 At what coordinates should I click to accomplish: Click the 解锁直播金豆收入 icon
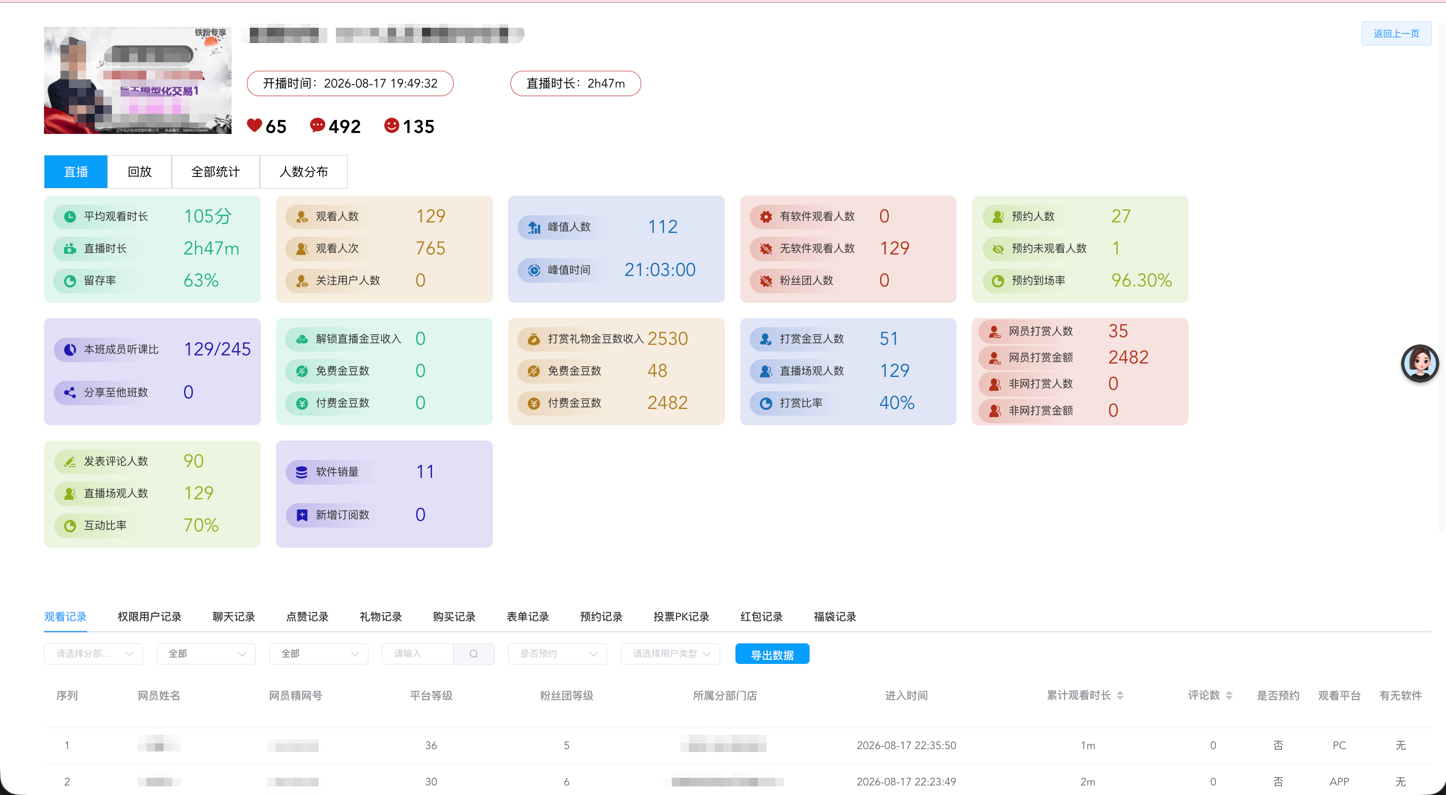pos(301,339)
